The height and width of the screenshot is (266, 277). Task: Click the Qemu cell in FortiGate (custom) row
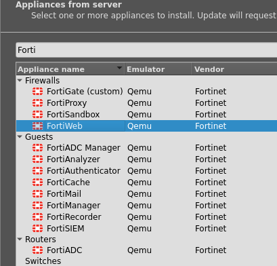140,92
